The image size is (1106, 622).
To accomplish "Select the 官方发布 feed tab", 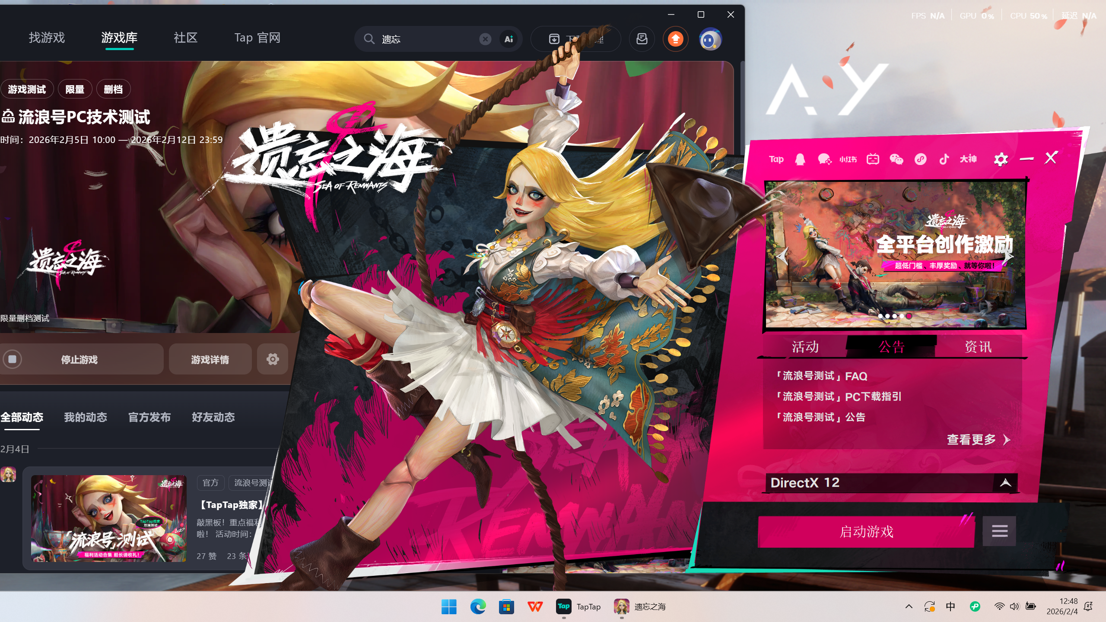I will click(x=149, y=417).
